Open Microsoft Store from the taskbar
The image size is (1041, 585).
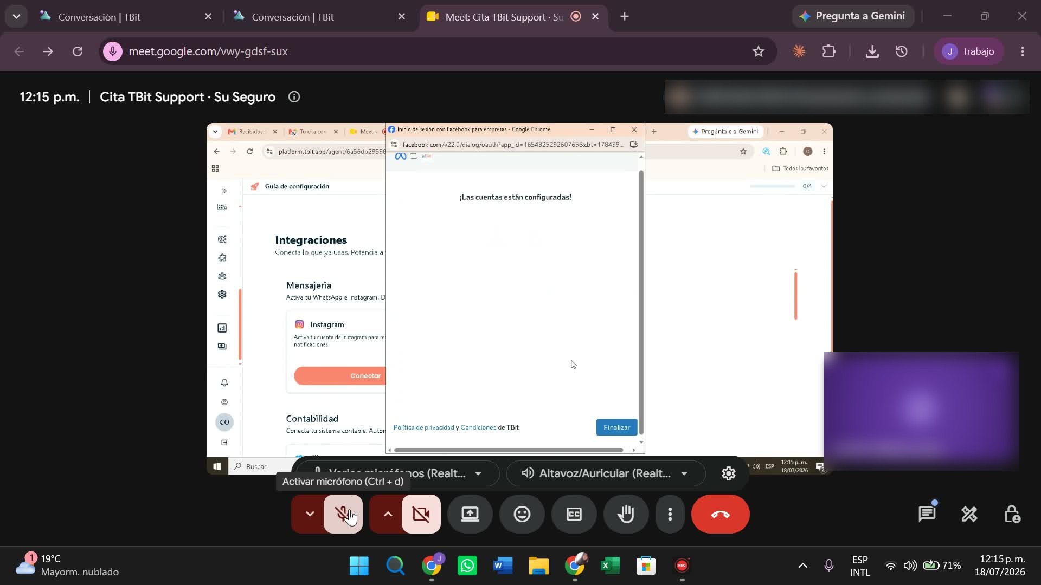646,566
